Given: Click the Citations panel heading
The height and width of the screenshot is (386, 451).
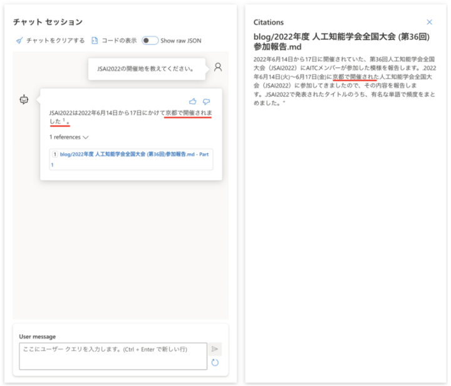Looking at the screenshot, I should click(x=268, y=23).
